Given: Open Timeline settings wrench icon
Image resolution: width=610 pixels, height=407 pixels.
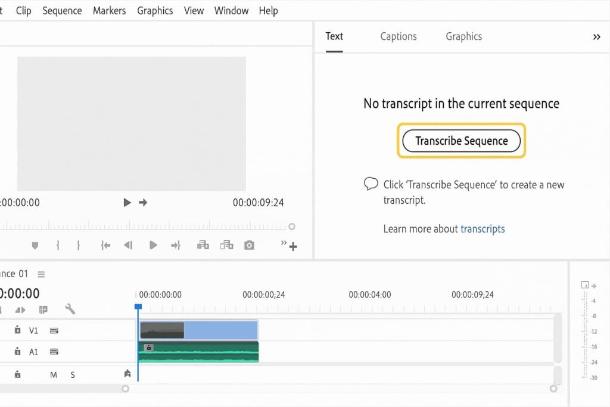Looking at the screenshot, I should (x=70, y=309).
